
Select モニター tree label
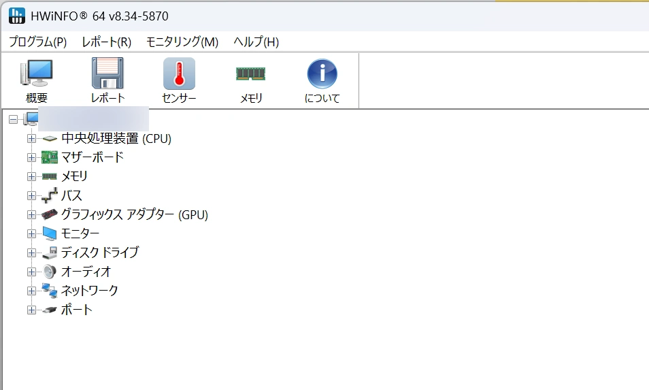[x=80, y=233]
